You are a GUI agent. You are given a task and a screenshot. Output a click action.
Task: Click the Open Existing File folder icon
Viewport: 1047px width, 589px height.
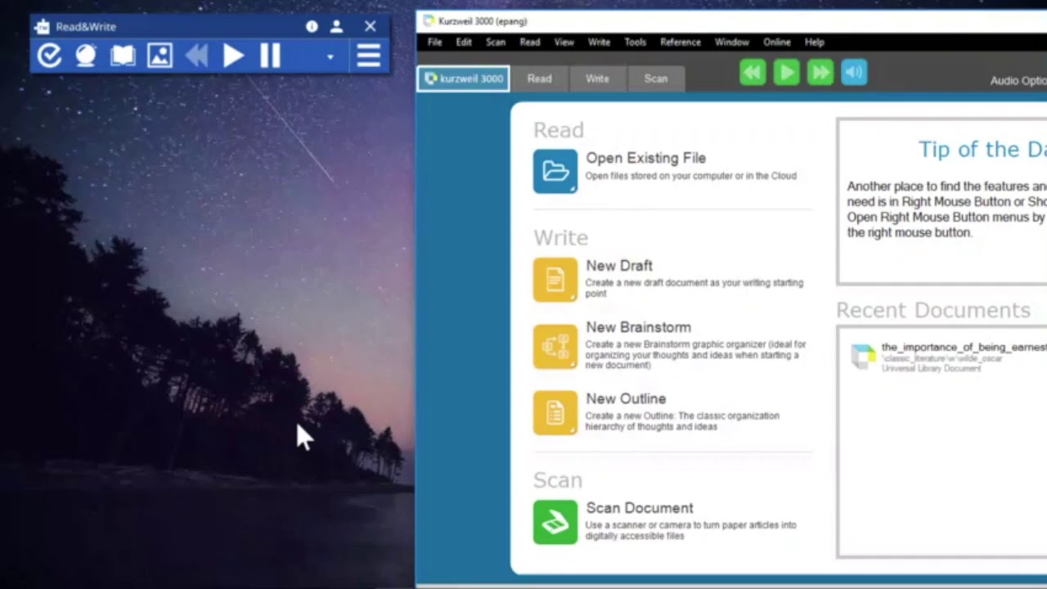[x=555, y=171]
